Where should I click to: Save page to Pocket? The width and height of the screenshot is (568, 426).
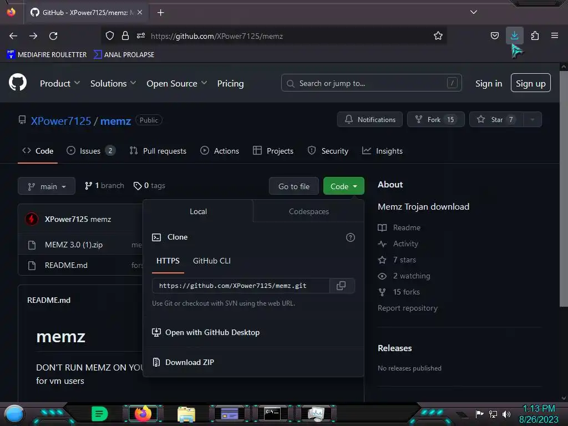(494, 35)
